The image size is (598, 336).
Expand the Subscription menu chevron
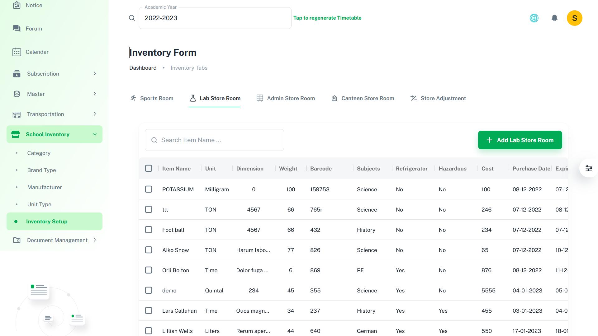coord(95,74)
